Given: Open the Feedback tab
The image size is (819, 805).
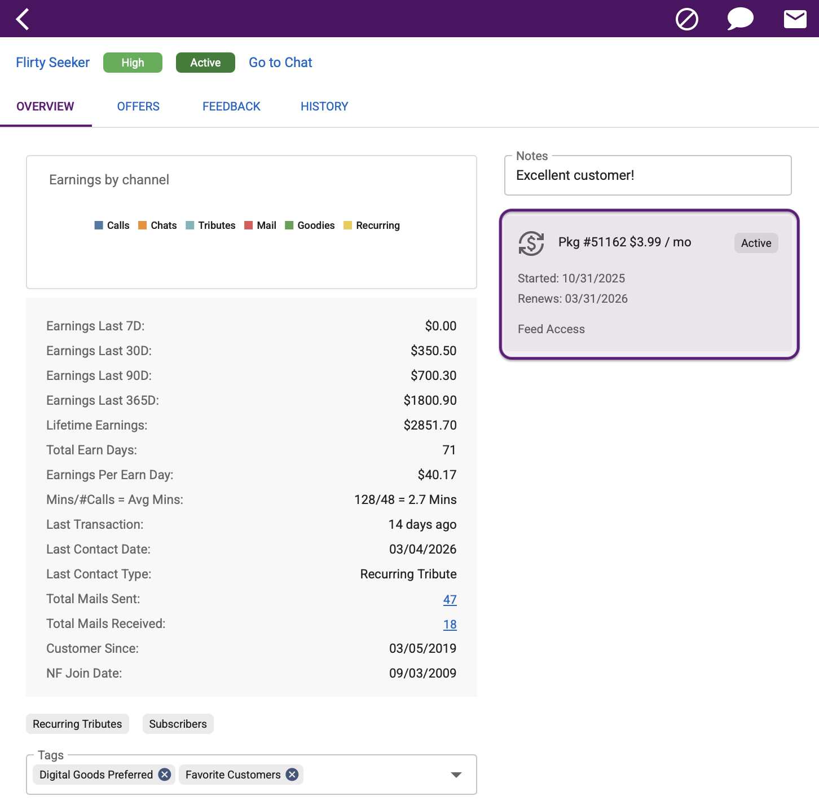Looking at the screenshot, I should pos(231,107).
